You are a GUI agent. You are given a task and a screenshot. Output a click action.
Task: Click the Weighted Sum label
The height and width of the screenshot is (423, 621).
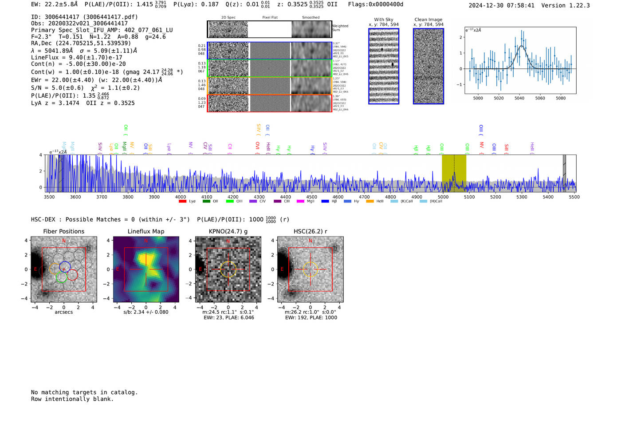pos(340,28)
